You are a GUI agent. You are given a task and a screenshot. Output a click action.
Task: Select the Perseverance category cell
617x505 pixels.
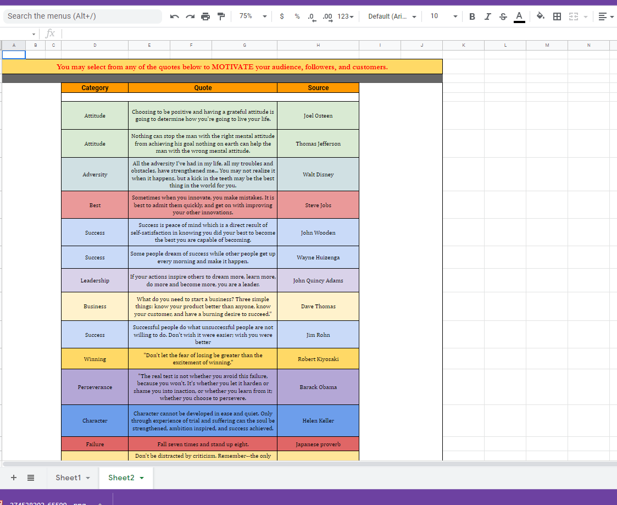tap(95, 387)
